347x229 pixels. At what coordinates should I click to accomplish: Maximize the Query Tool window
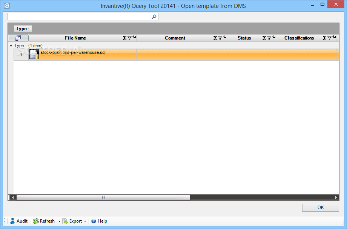tap(322, 5)
